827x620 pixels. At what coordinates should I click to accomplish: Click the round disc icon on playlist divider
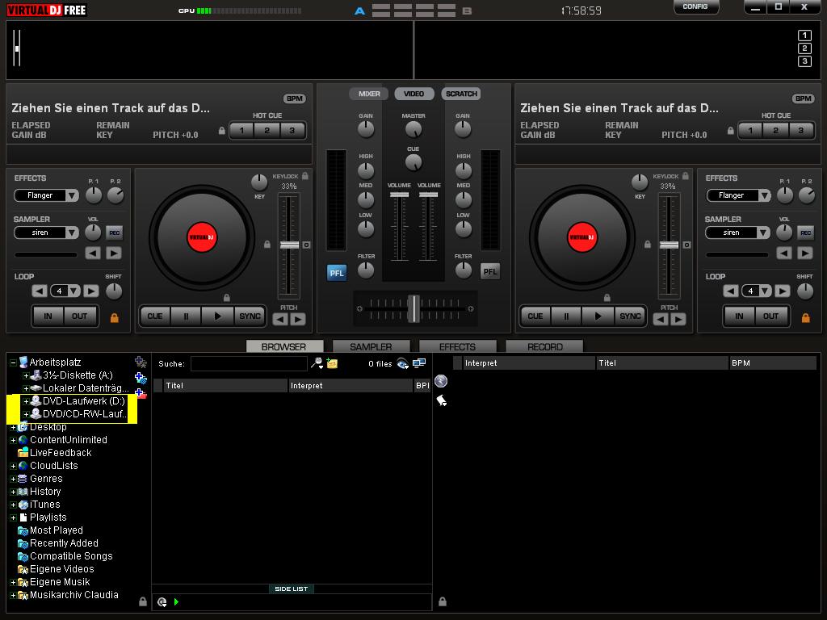point(441,381)
